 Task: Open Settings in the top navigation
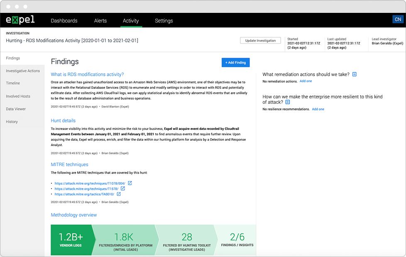point(164,21)
